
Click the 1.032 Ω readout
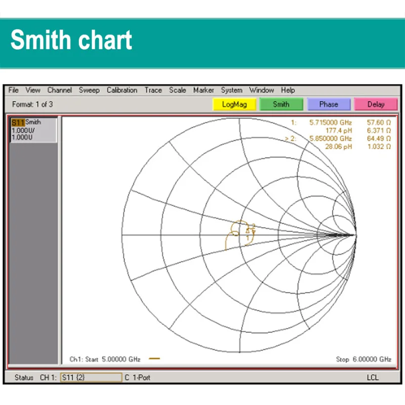click(379, 147)
